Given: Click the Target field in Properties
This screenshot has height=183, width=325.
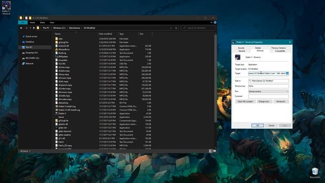Looking at the screenshot, I should (x=269, y=73).
